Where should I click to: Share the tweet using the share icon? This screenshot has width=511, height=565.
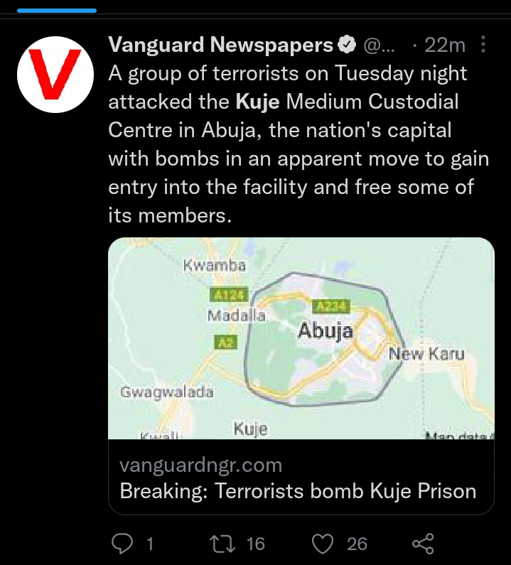[423, 544]
